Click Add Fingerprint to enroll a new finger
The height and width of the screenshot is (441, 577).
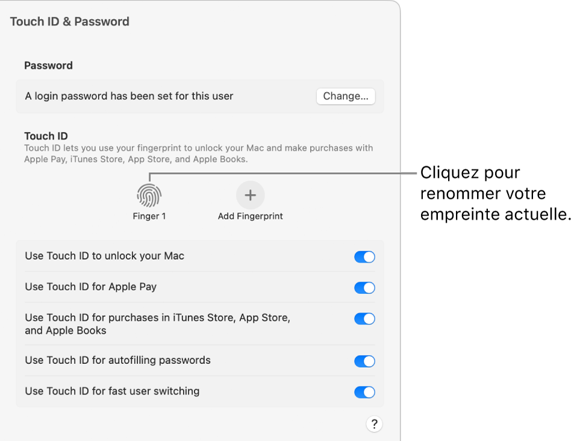coord(250,194)
